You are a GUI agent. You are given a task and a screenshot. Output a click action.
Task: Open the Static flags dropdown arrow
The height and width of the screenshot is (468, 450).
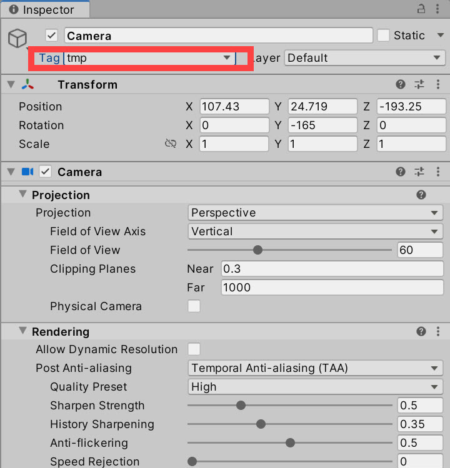coord(440,35)
